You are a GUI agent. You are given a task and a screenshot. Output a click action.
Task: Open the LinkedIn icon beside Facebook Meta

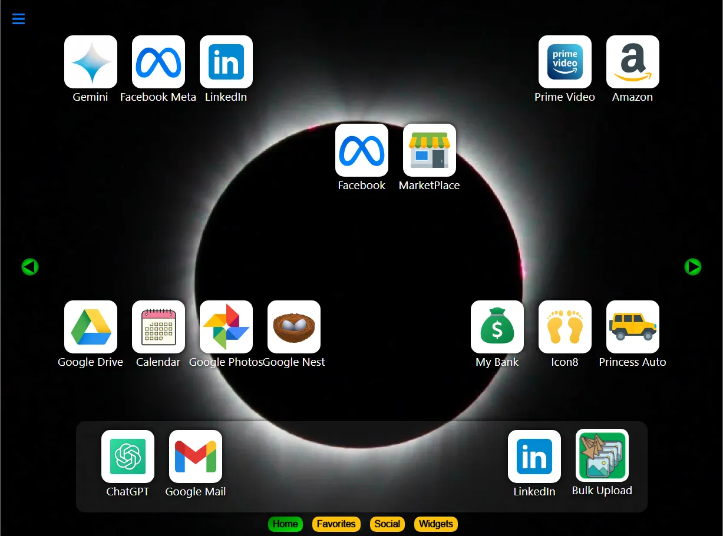(226, 62)
